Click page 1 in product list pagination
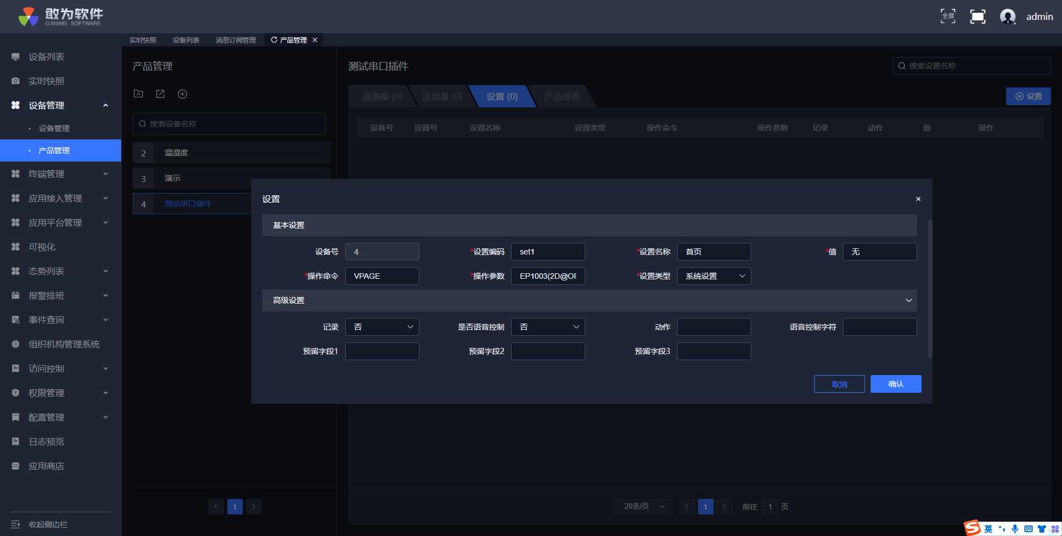The image size is (1062, 536). (235, 507)
